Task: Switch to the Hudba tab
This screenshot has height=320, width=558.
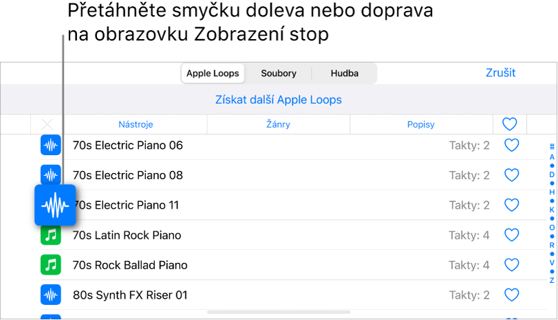Action: (344, 73)
